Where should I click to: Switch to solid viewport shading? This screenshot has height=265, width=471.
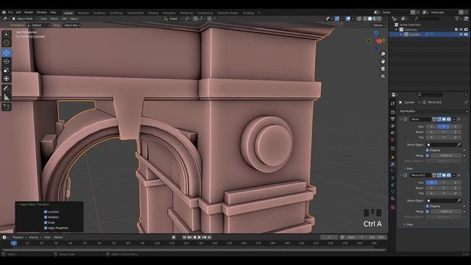[369, 18]
